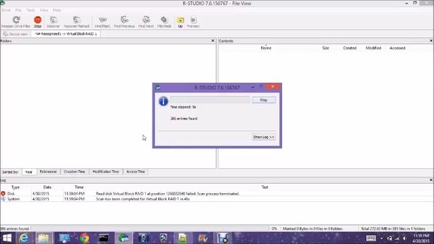Open the Command Prompt taskbar icon

104,238
